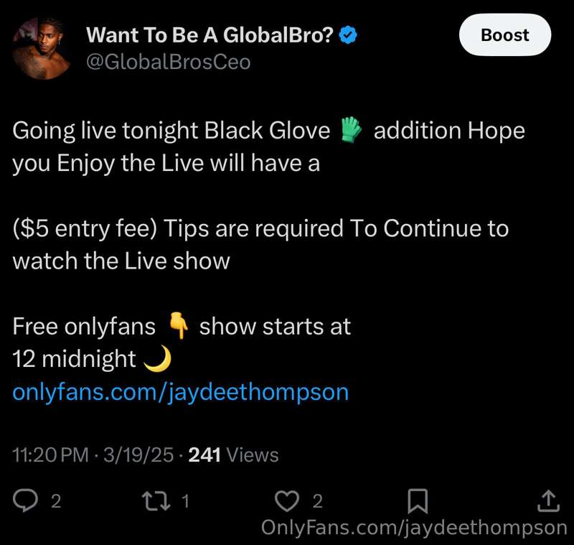This screenshot has width=574, height=545.
Task: Open the @GlobalBrosCeo handle
Action: [x=169, y=62]
